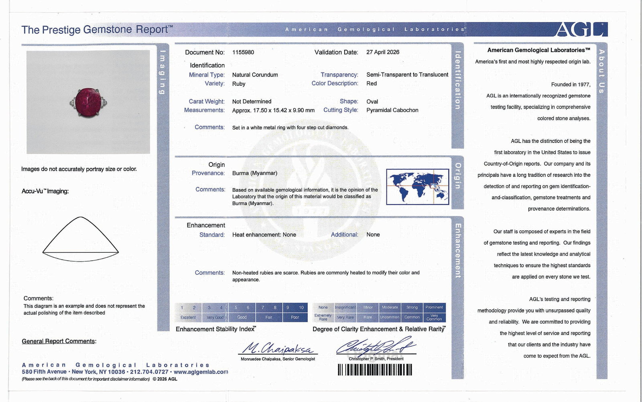Click the "Set in a white metal ring" comment

(x=291, y=128)
